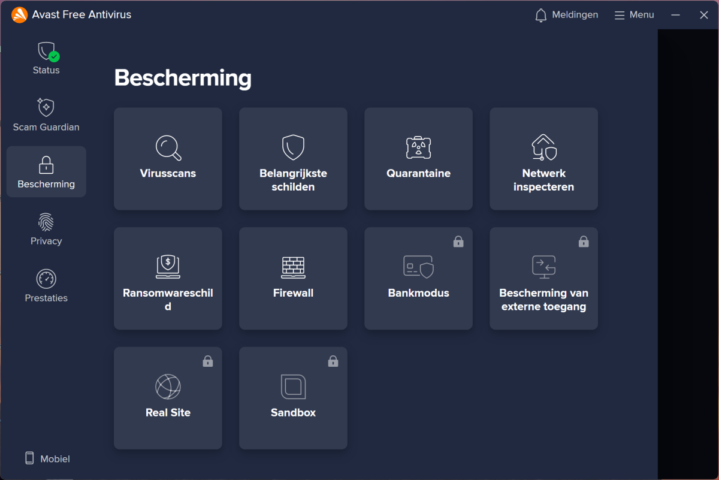719x480 pixels.
Task: Open the Firewall brick wall icon
Action: 293,267
